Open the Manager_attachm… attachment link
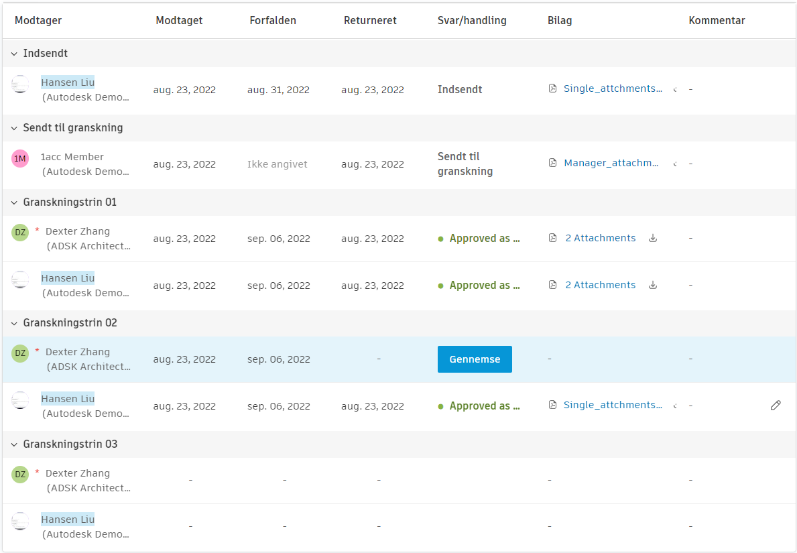This screenshot has width=797, height=553. pos(611,163)
